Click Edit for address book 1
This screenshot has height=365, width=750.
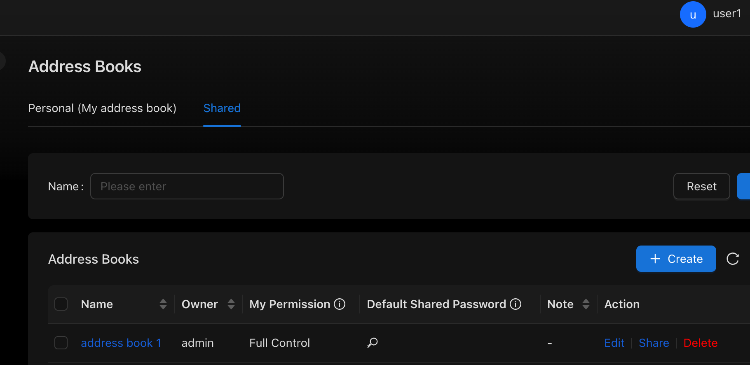pyautogui.click(x=614, y=343)
